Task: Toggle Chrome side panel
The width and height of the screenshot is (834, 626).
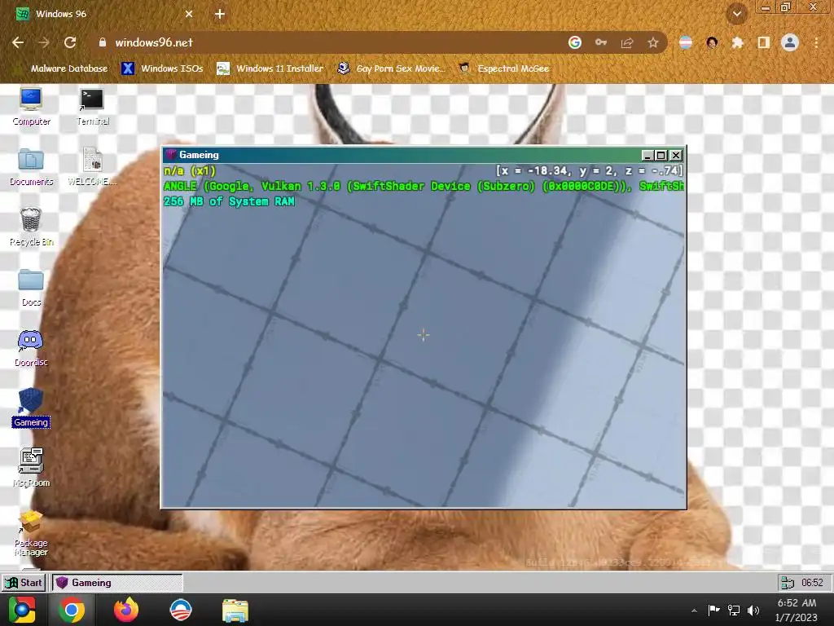Action: (763, 42)
